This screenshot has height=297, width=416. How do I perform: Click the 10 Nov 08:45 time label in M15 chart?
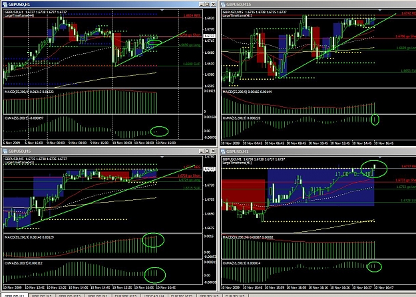pyautogui.click(x=296, y=143)
